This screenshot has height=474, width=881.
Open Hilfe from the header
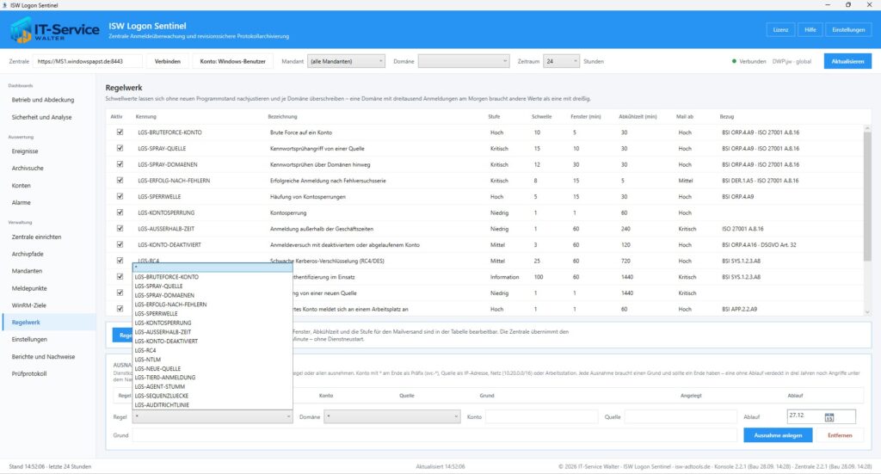(x=810, y=30)
